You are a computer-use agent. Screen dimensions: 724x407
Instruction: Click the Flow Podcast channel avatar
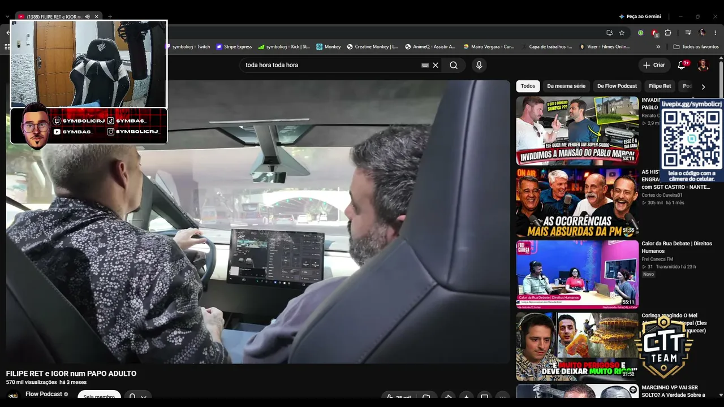[13, 396]
